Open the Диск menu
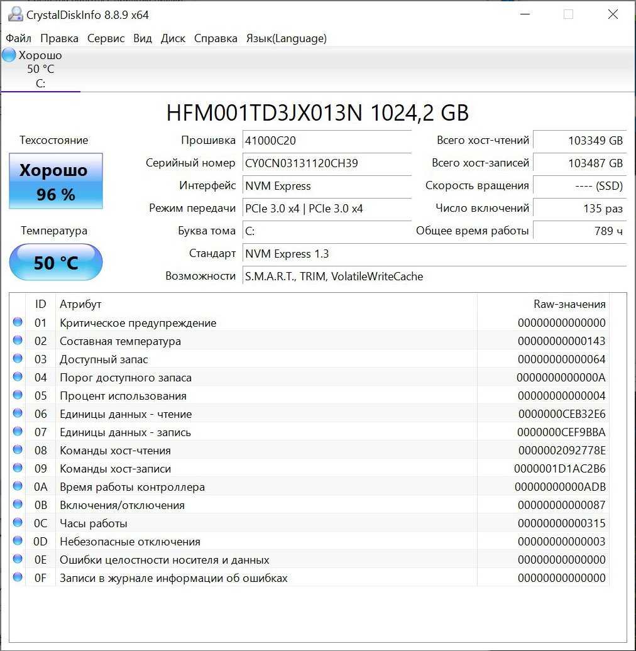Viewport: 636px width, 651px height. click(x=173, y=38)
